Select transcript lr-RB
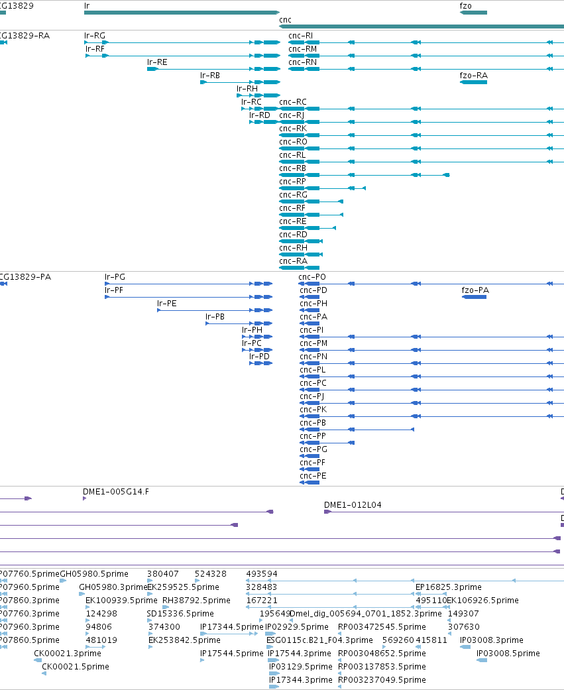The height and width of the screenshot is (690, 564). tap(240, 82)
